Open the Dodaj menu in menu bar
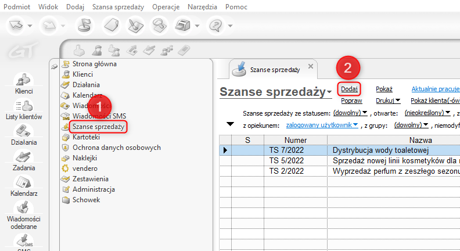 75,7
